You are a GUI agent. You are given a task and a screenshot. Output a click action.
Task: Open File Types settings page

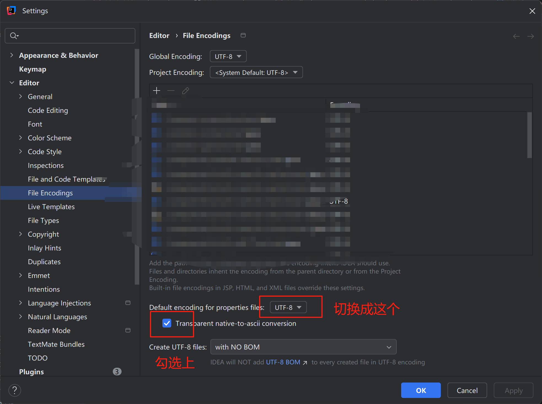coord(43,220)
